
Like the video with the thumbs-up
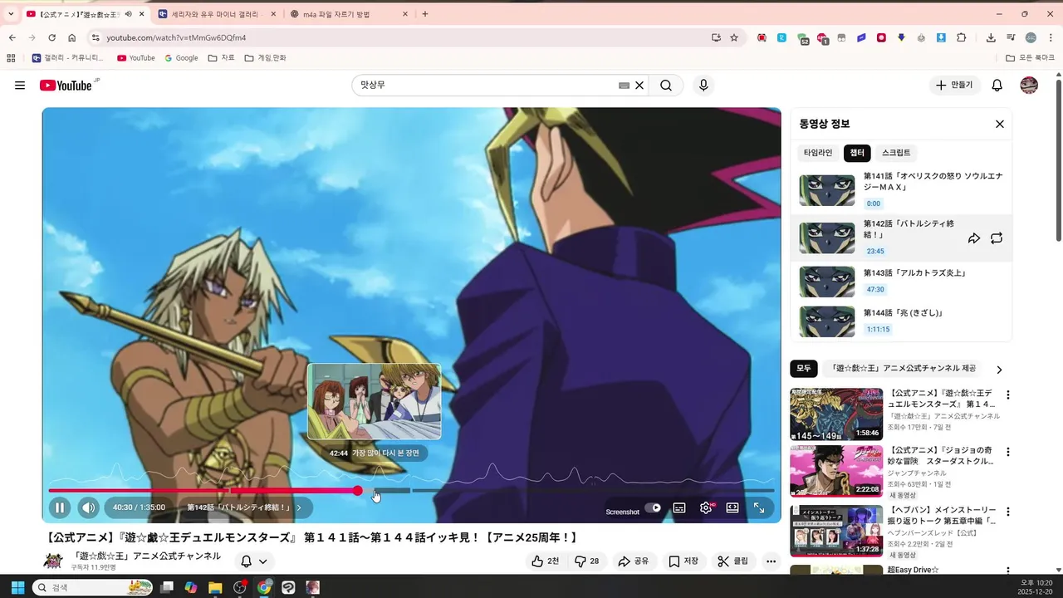(545, 561)
